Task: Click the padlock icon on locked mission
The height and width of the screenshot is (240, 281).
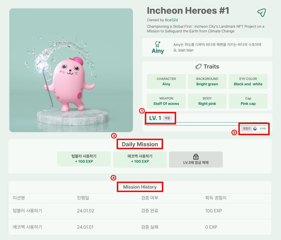Action: (196, 157)
